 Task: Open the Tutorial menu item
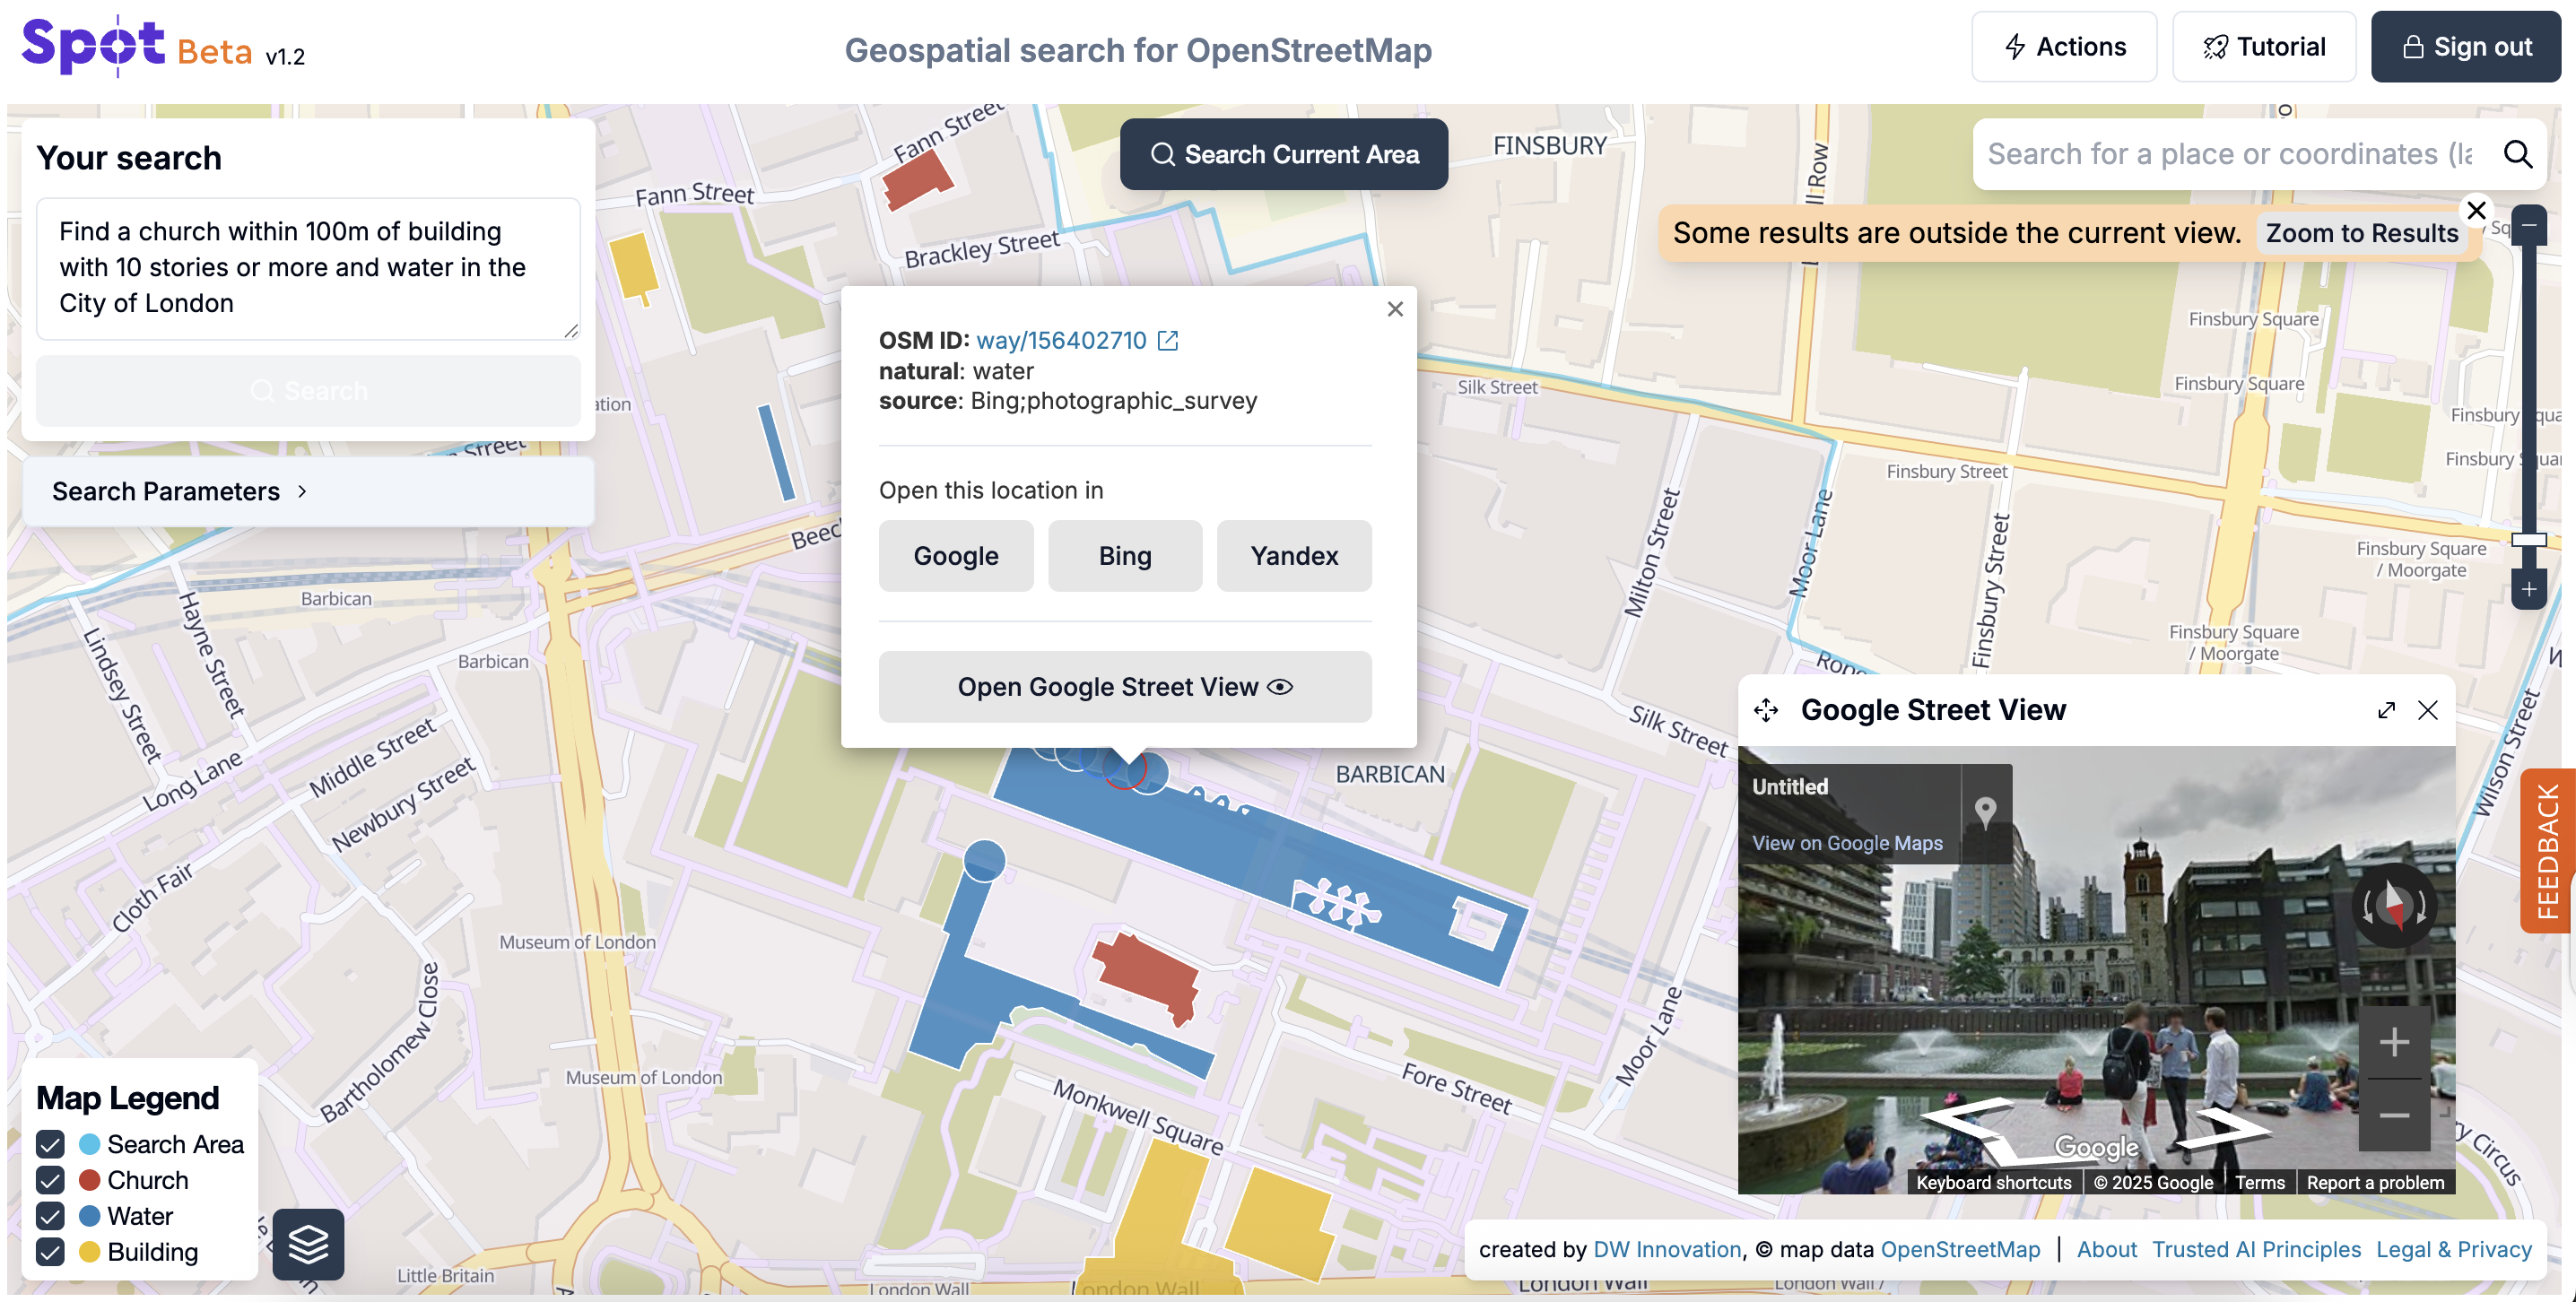click(2264, 47)
